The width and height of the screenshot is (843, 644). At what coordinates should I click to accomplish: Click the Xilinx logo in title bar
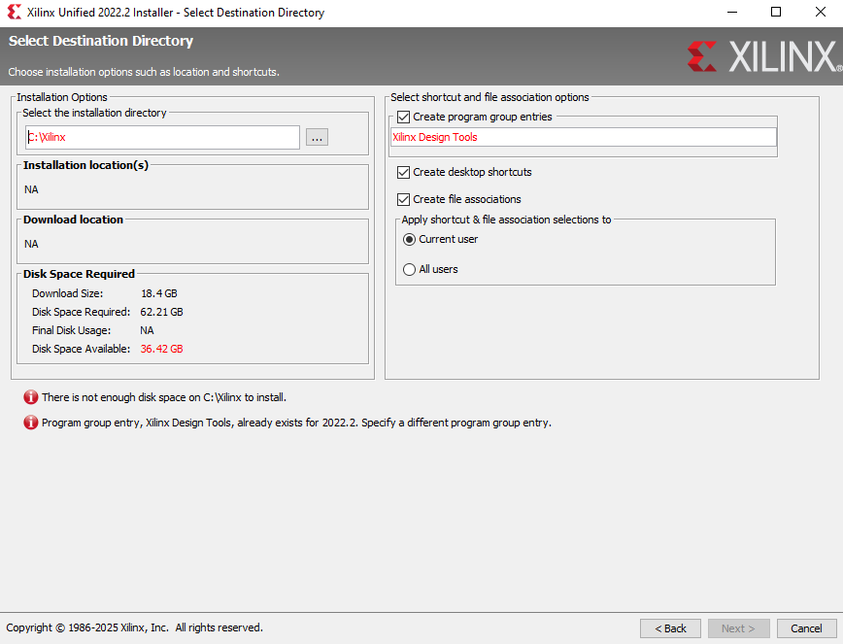(x=15, y=12)
